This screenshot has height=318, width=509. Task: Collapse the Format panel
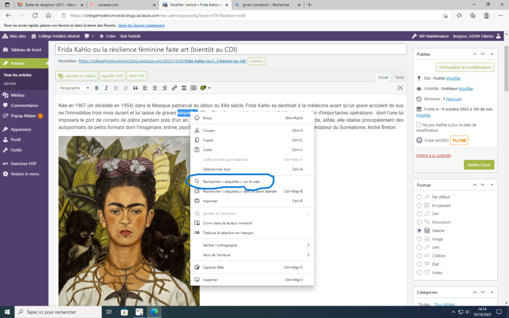point(492,185)
